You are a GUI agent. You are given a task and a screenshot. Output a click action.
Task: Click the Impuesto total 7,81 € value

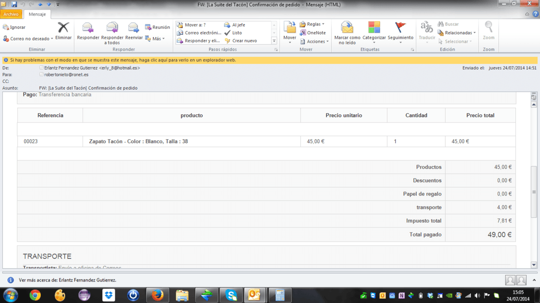pos(504,221)
